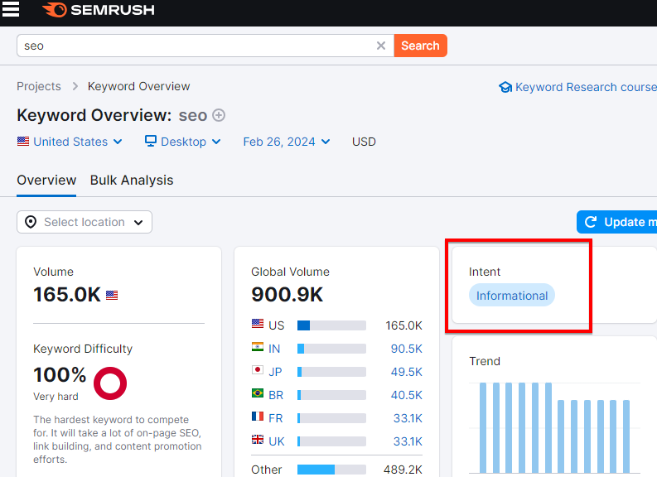Click the red keyword difficulty ring
The image size is (657, 477).
tap(110, 383)
